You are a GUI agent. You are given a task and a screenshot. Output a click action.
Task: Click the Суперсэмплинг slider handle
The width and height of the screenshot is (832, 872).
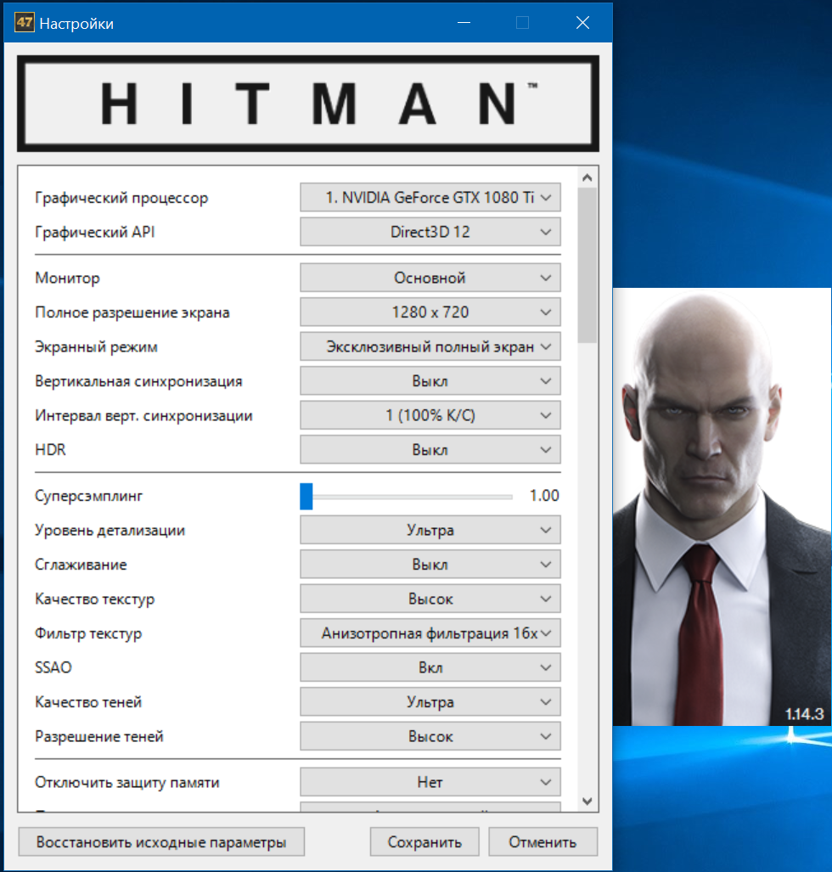click(306, 496)
